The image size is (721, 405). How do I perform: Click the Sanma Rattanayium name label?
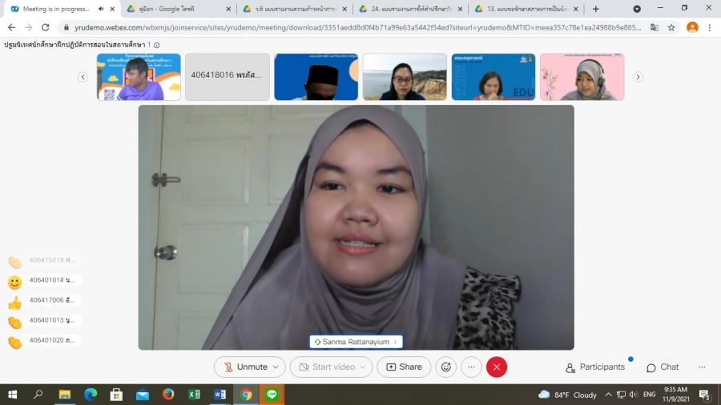click(x=356, y=342)
